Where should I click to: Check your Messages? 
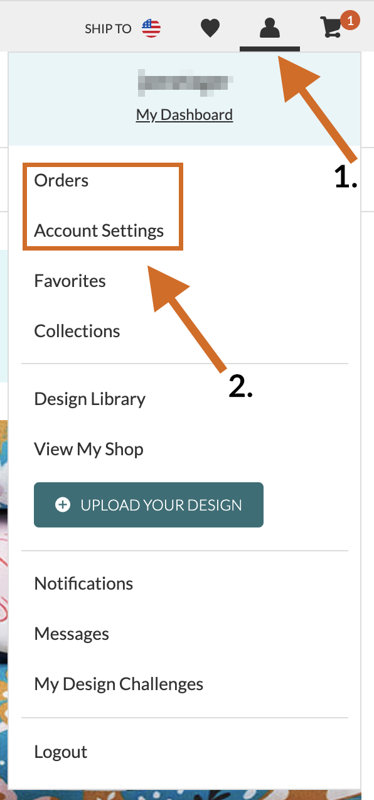(72, 634)
